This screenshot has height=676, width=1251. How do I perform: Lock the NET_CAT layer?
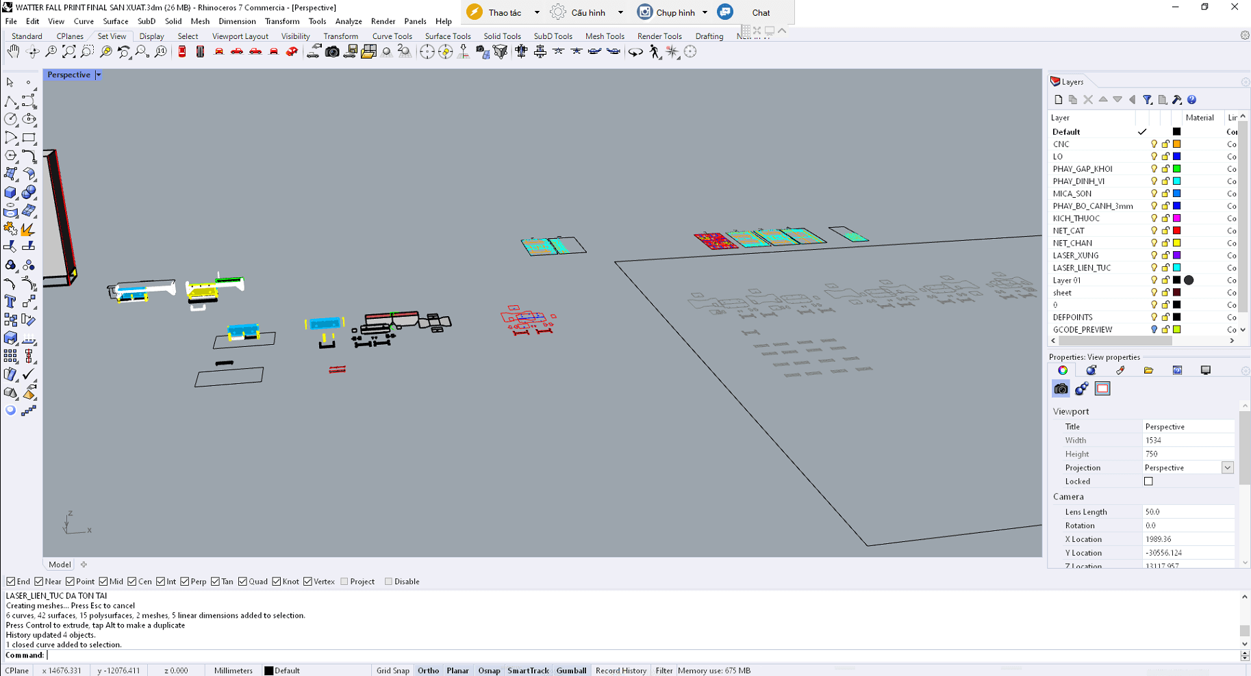[x=1165, y=231]
